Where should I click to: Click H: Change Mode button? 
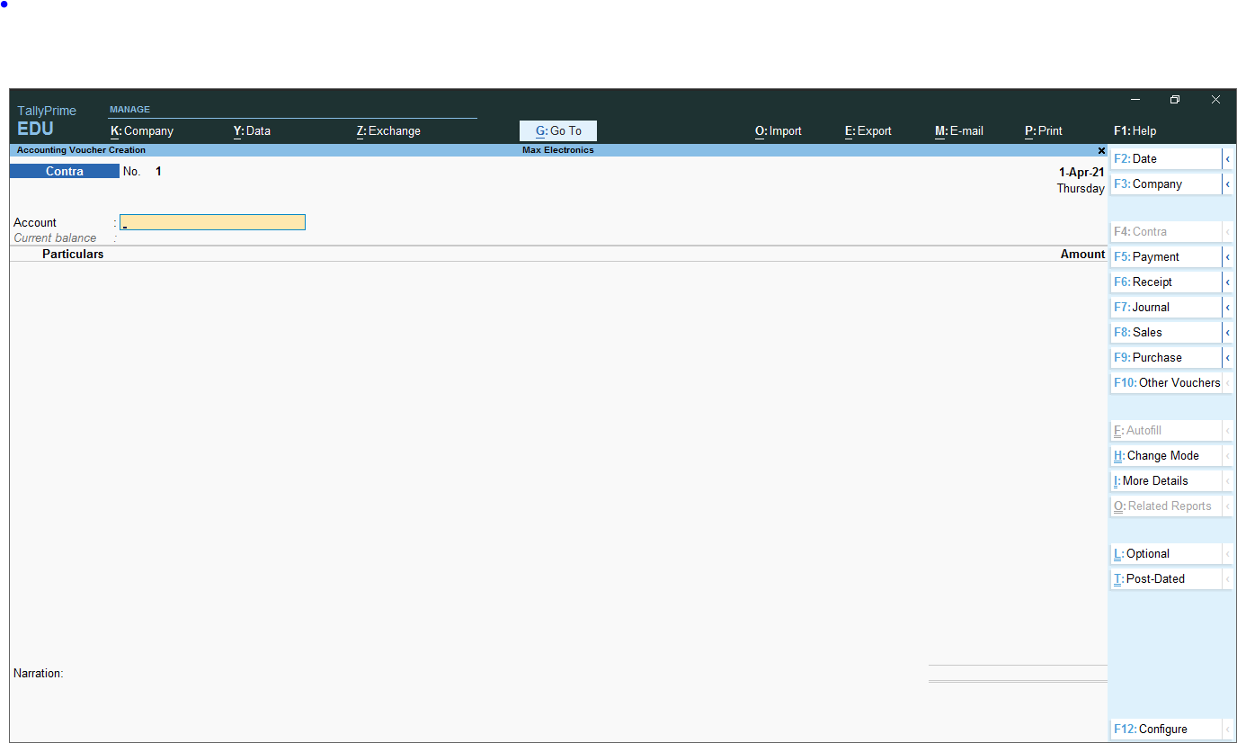pyautogui.click(x=1166, y=455)
